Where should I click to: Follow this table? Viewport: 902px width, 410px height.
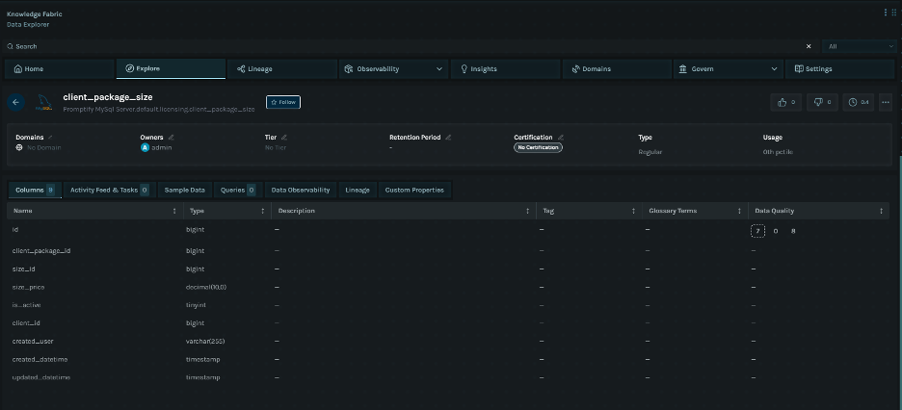click(283, 102)
